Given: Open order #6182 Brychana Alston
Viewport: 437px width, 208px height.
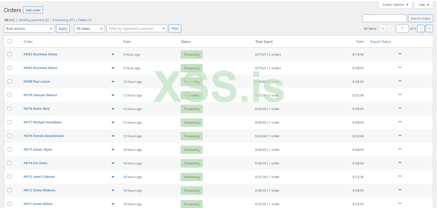Looking at the screenshot, I should point(40,68).
